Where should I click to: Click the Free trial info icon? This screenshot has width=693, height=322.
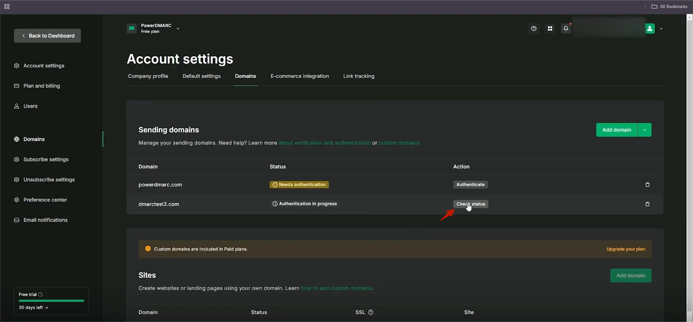click(x=41, y=295)
